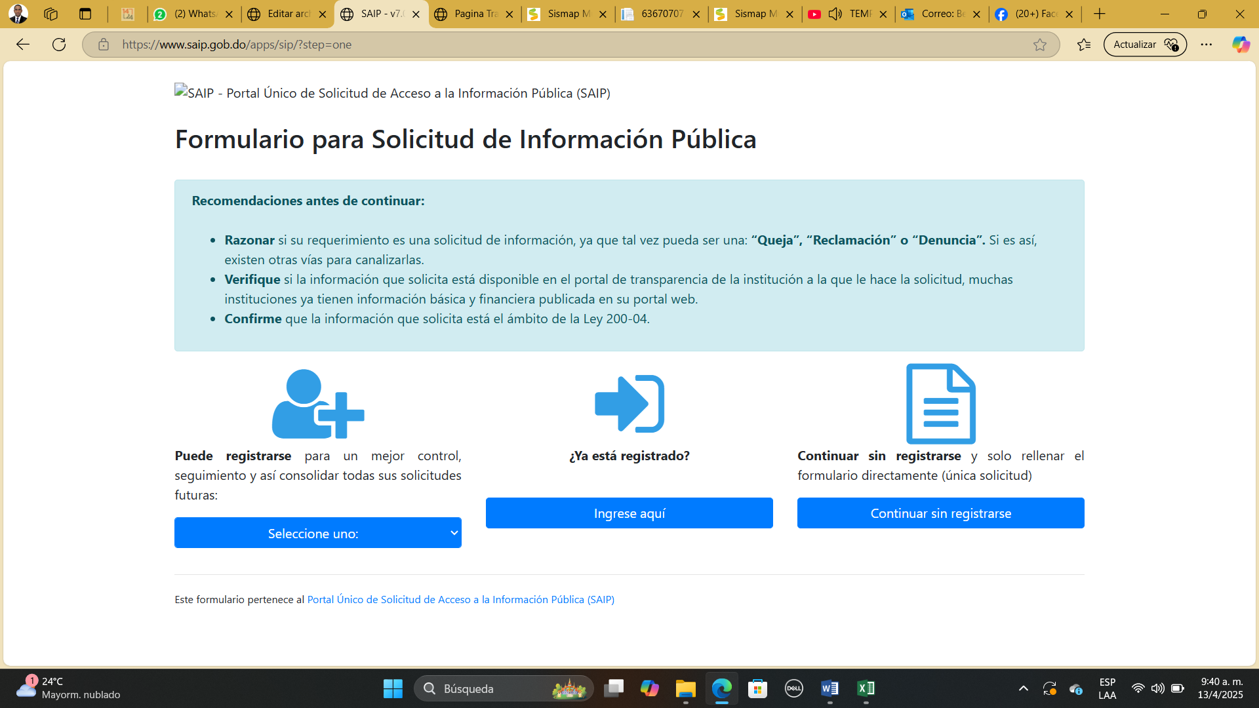The image size is (1259, 708).
Task: Switch to the Pagina Tra tab
Action: click(469, 14)
